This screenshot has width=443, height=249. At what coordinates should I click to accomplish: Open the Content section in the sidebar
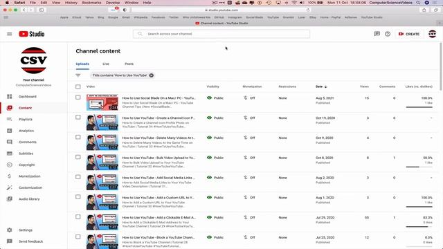(x=25, y=108)
